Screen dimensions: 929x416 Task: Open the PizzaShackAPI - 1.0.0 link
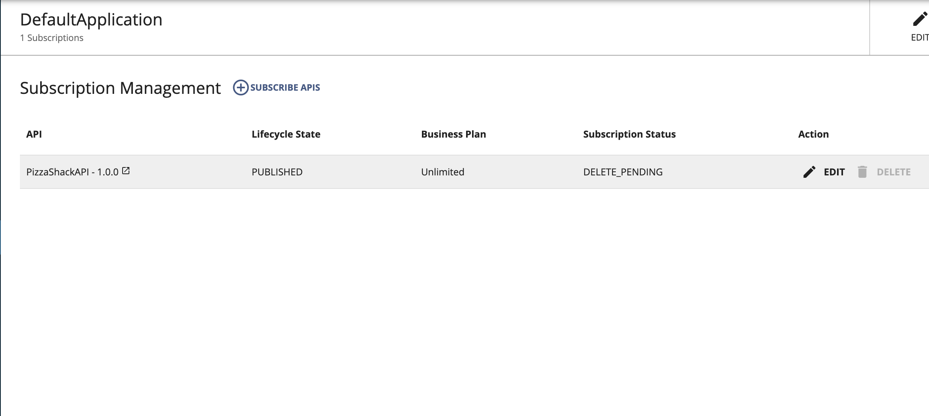(72, 172)
